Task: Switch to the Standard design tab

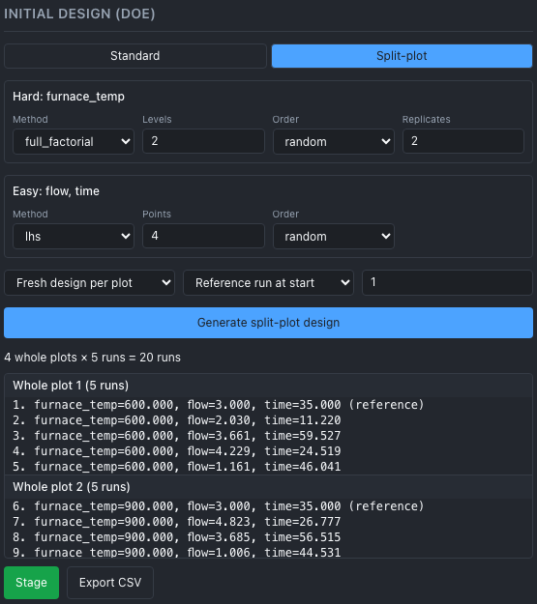Action: click(135, 56)
